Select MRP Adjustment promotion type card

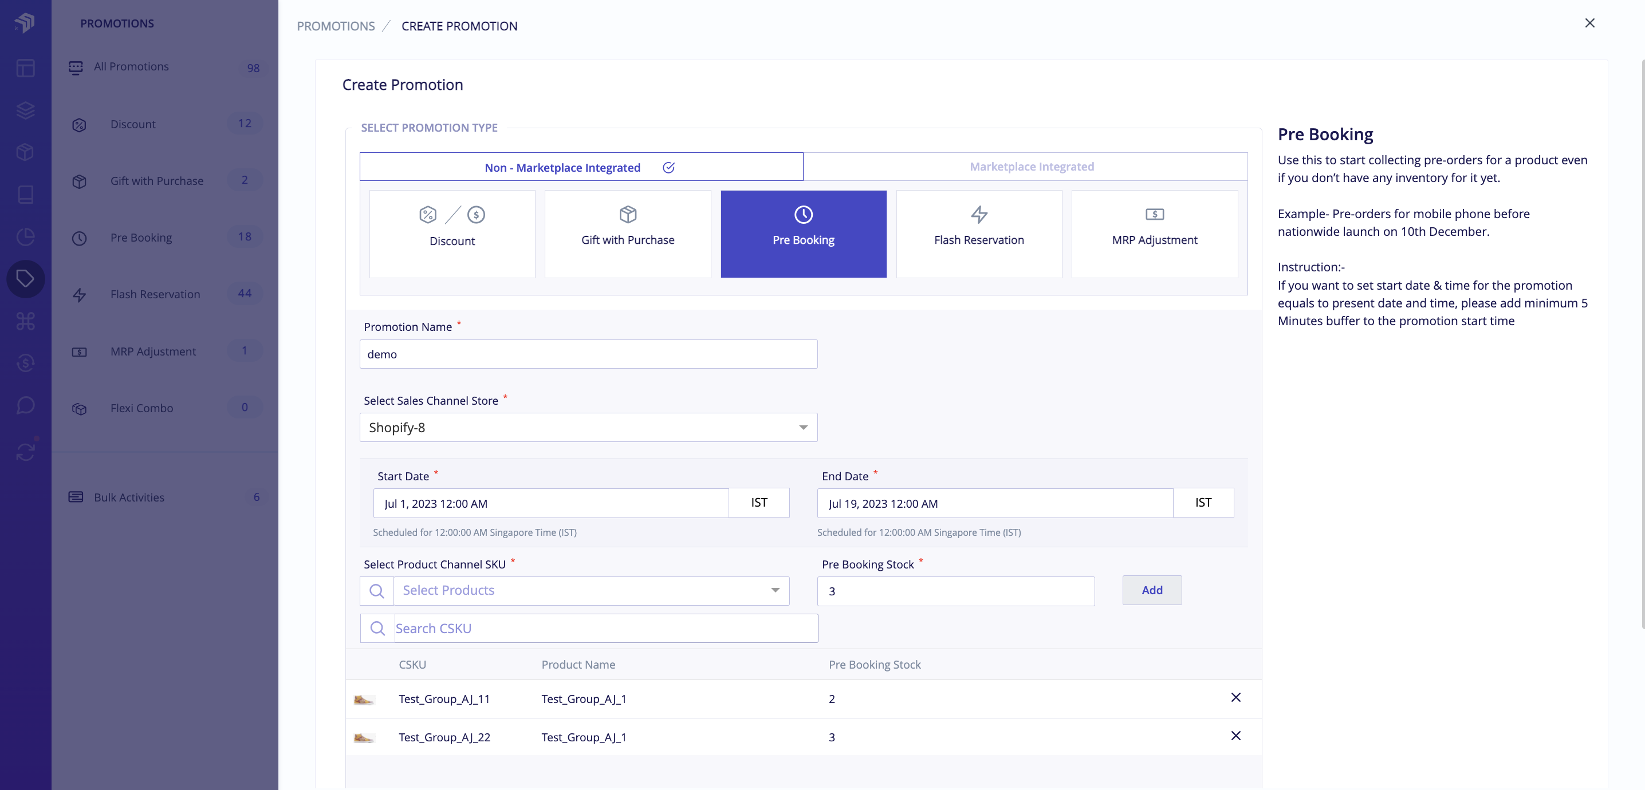tap(1154, 234)
